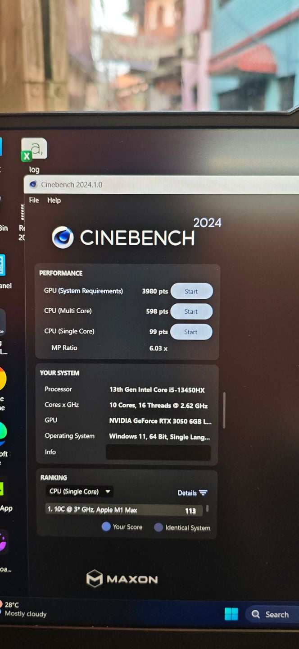Click the Cinebench logo icon
The height and width of the screenshot is (649, 299).
pos(63,238)
